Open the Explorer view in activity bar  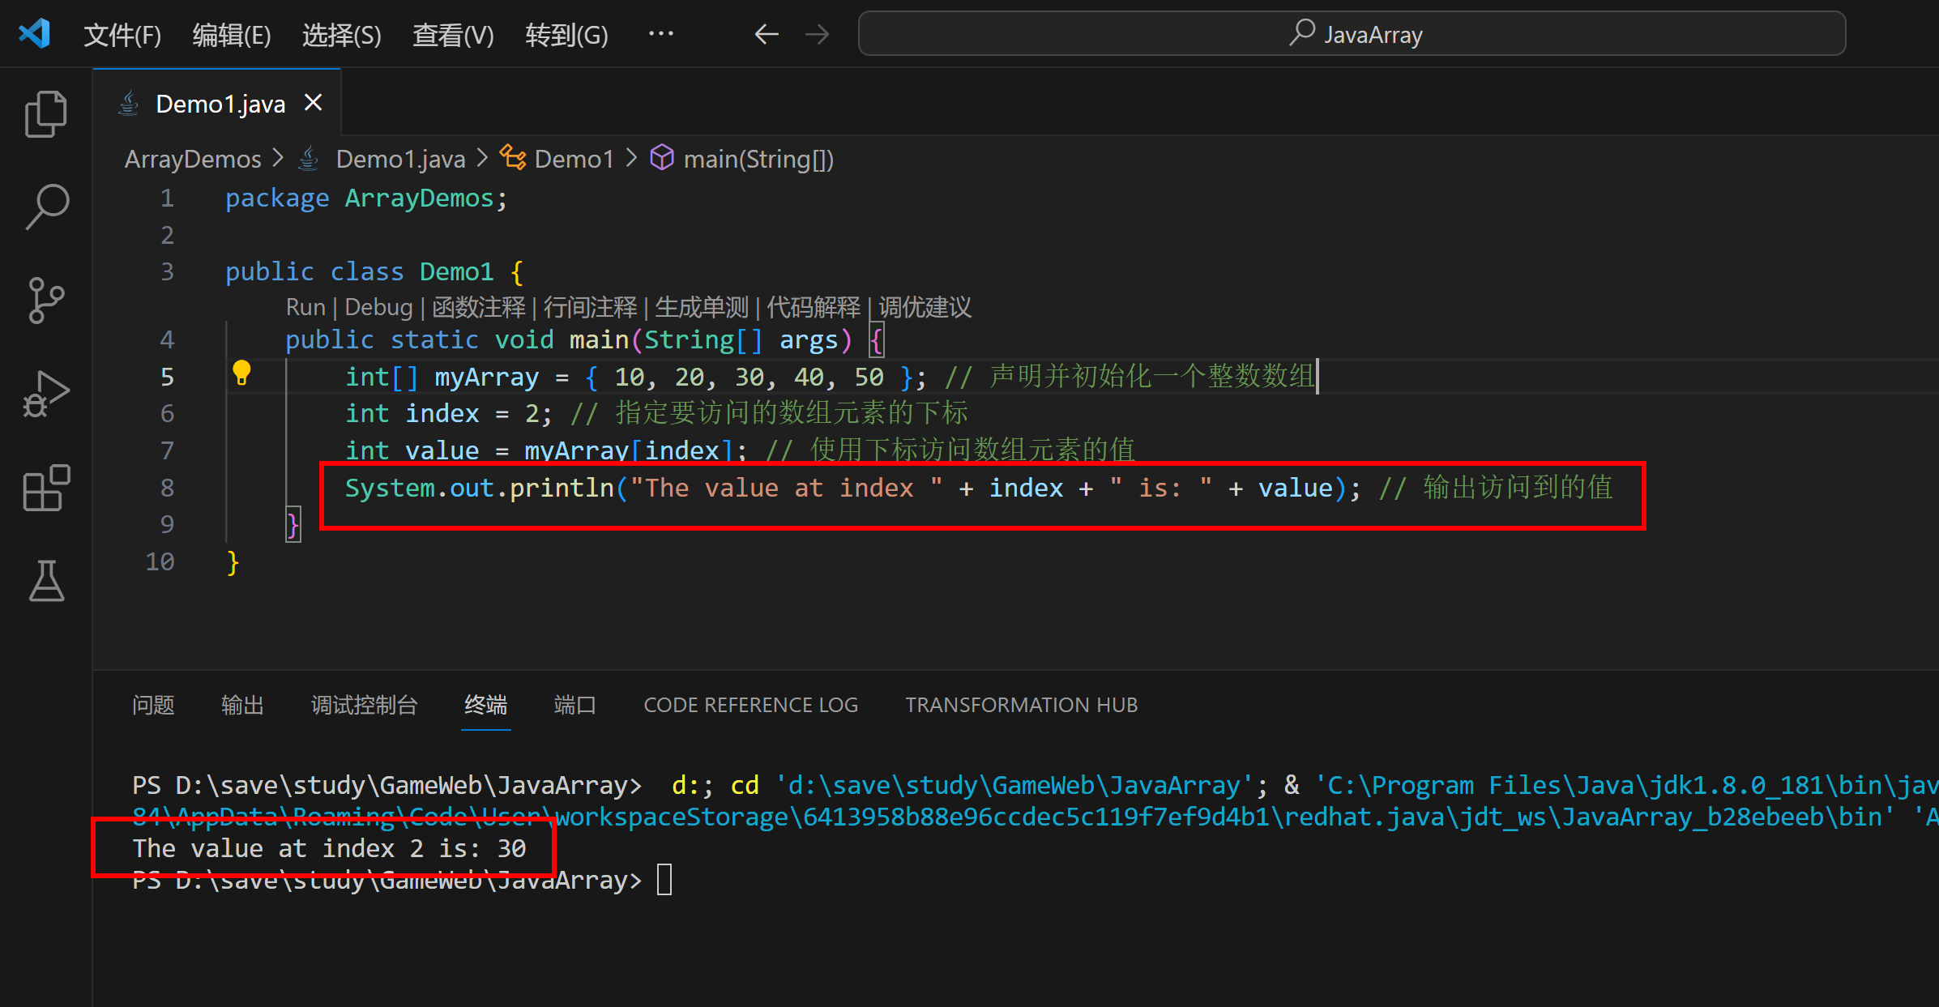(46, 114)
